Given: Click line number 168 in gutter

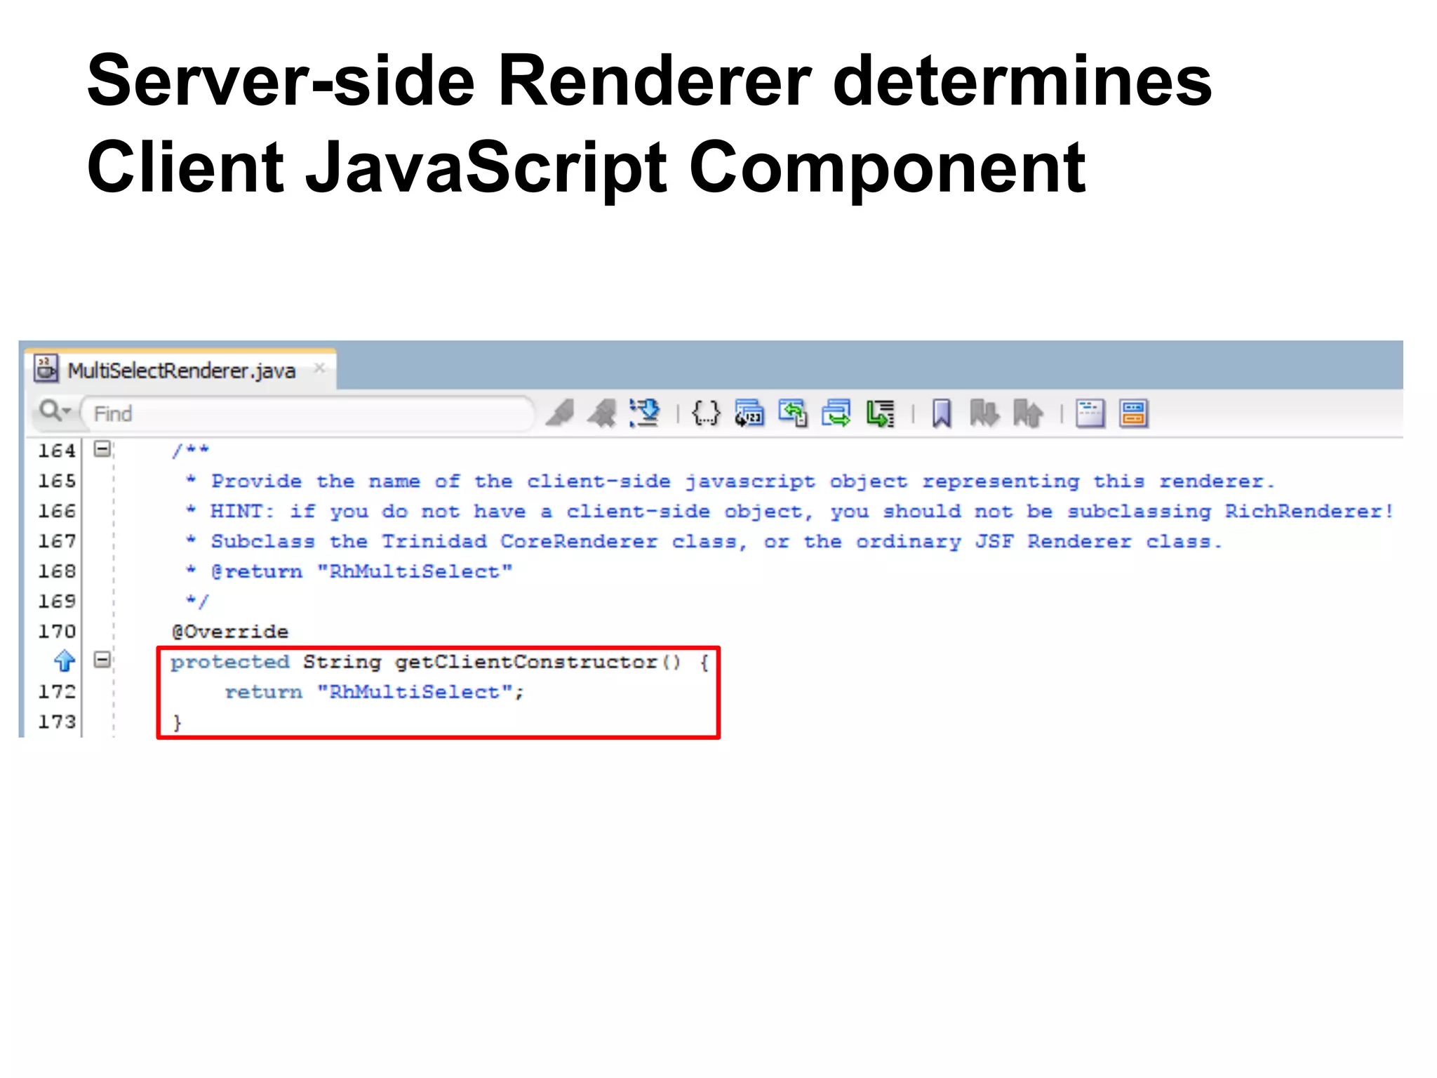Looking at the screenshot, I should pyautogui.click(x=57, y=571).
